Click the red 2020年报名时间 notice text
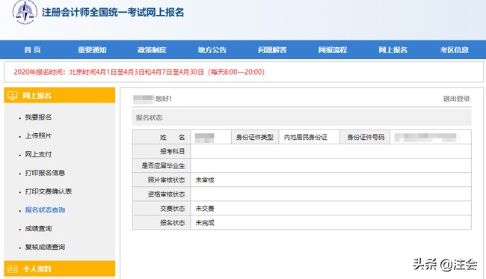486x279 pixels. coord(139,72)
